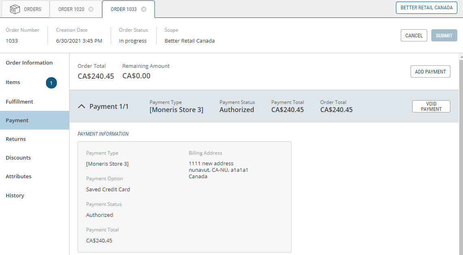Void the Moneris Store 3 payment

tap(431, 106)
